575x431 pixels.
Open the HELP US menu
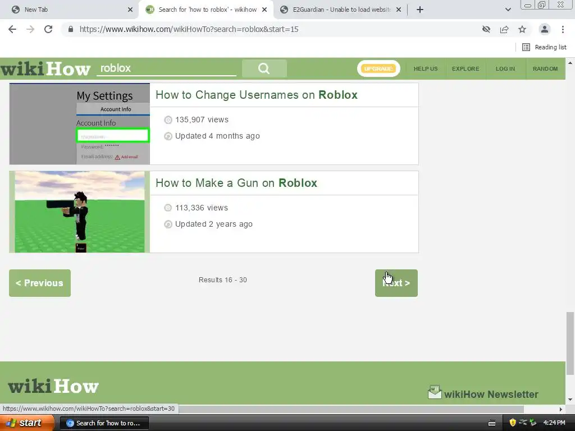426,68
